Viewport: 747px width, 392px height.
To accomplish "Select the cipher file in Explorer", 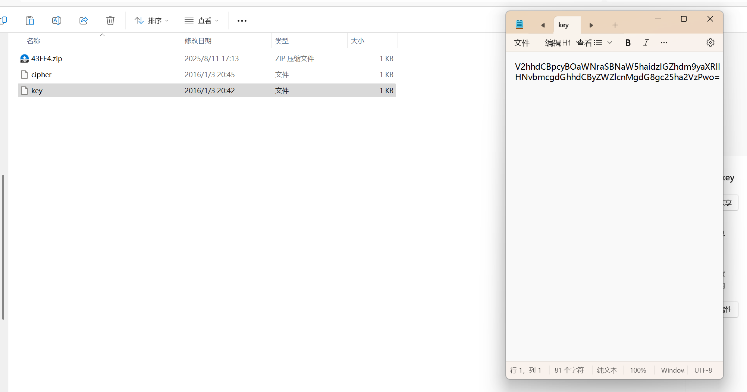I will point(41,75).
